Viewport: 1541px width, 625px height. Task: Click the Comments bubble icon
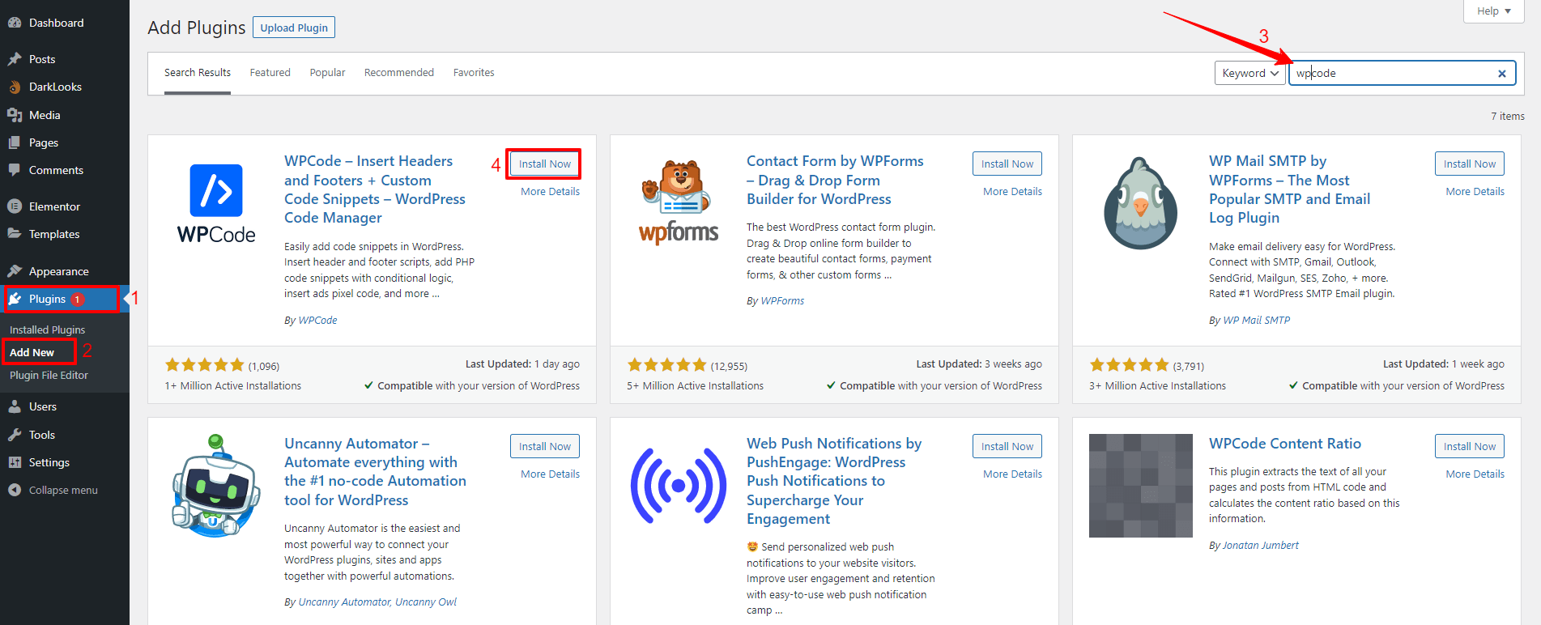pos(15,170)
